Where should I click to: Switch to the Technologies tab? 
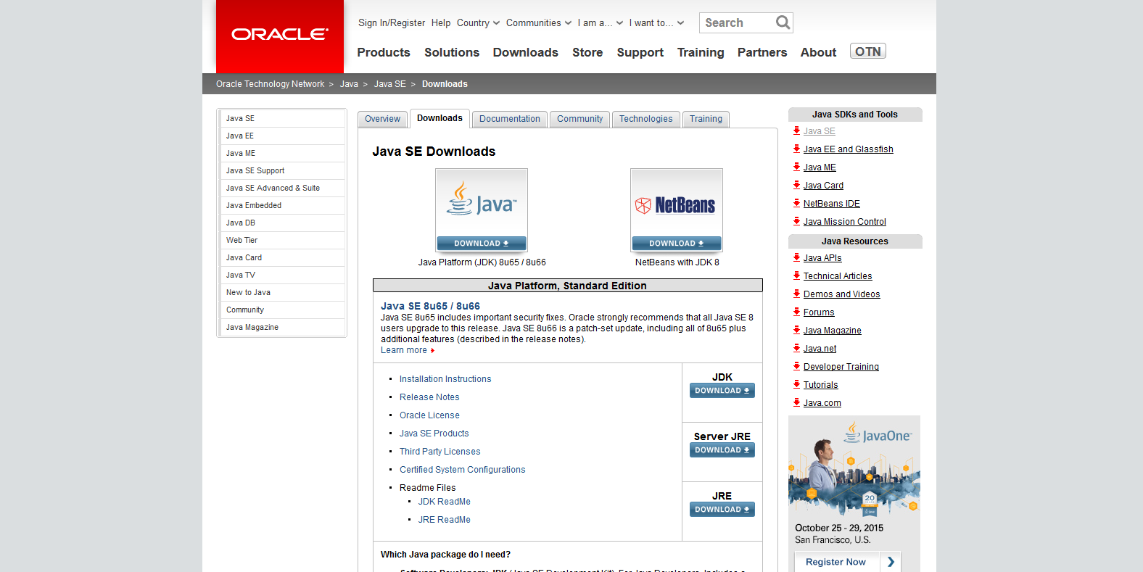(645, 119)
